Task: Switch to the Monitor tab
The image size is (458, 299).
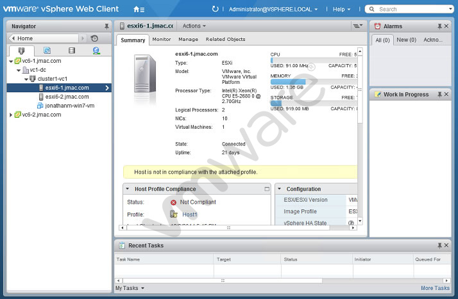Action: click(x=162, y=39)
